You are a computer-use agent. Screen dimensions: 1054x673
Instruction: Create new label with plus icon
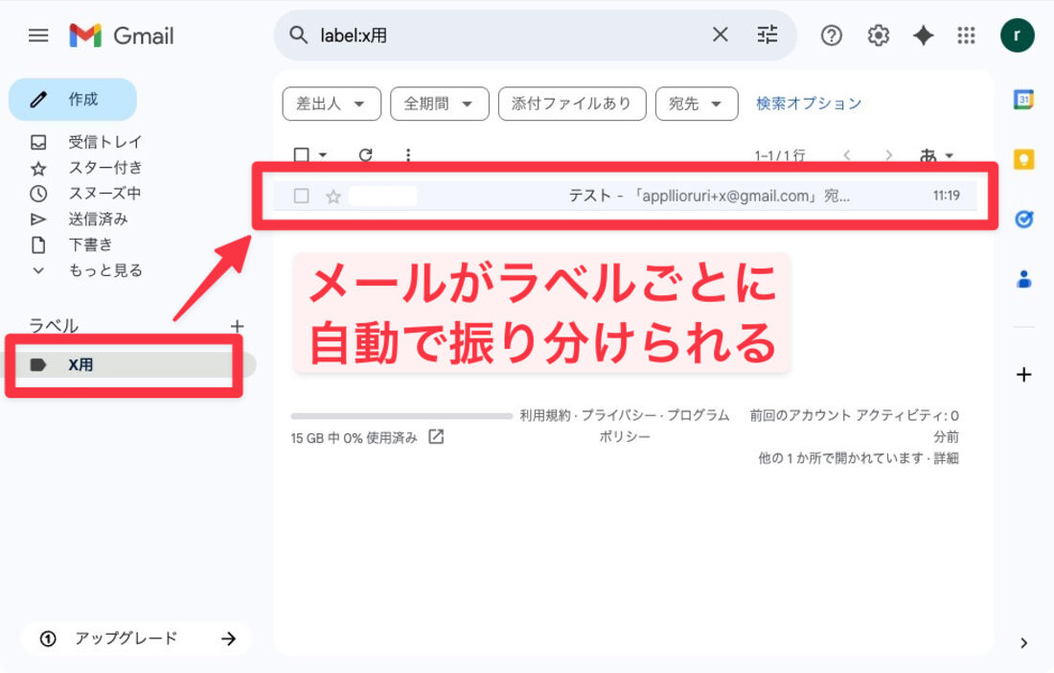coord(238,327)
